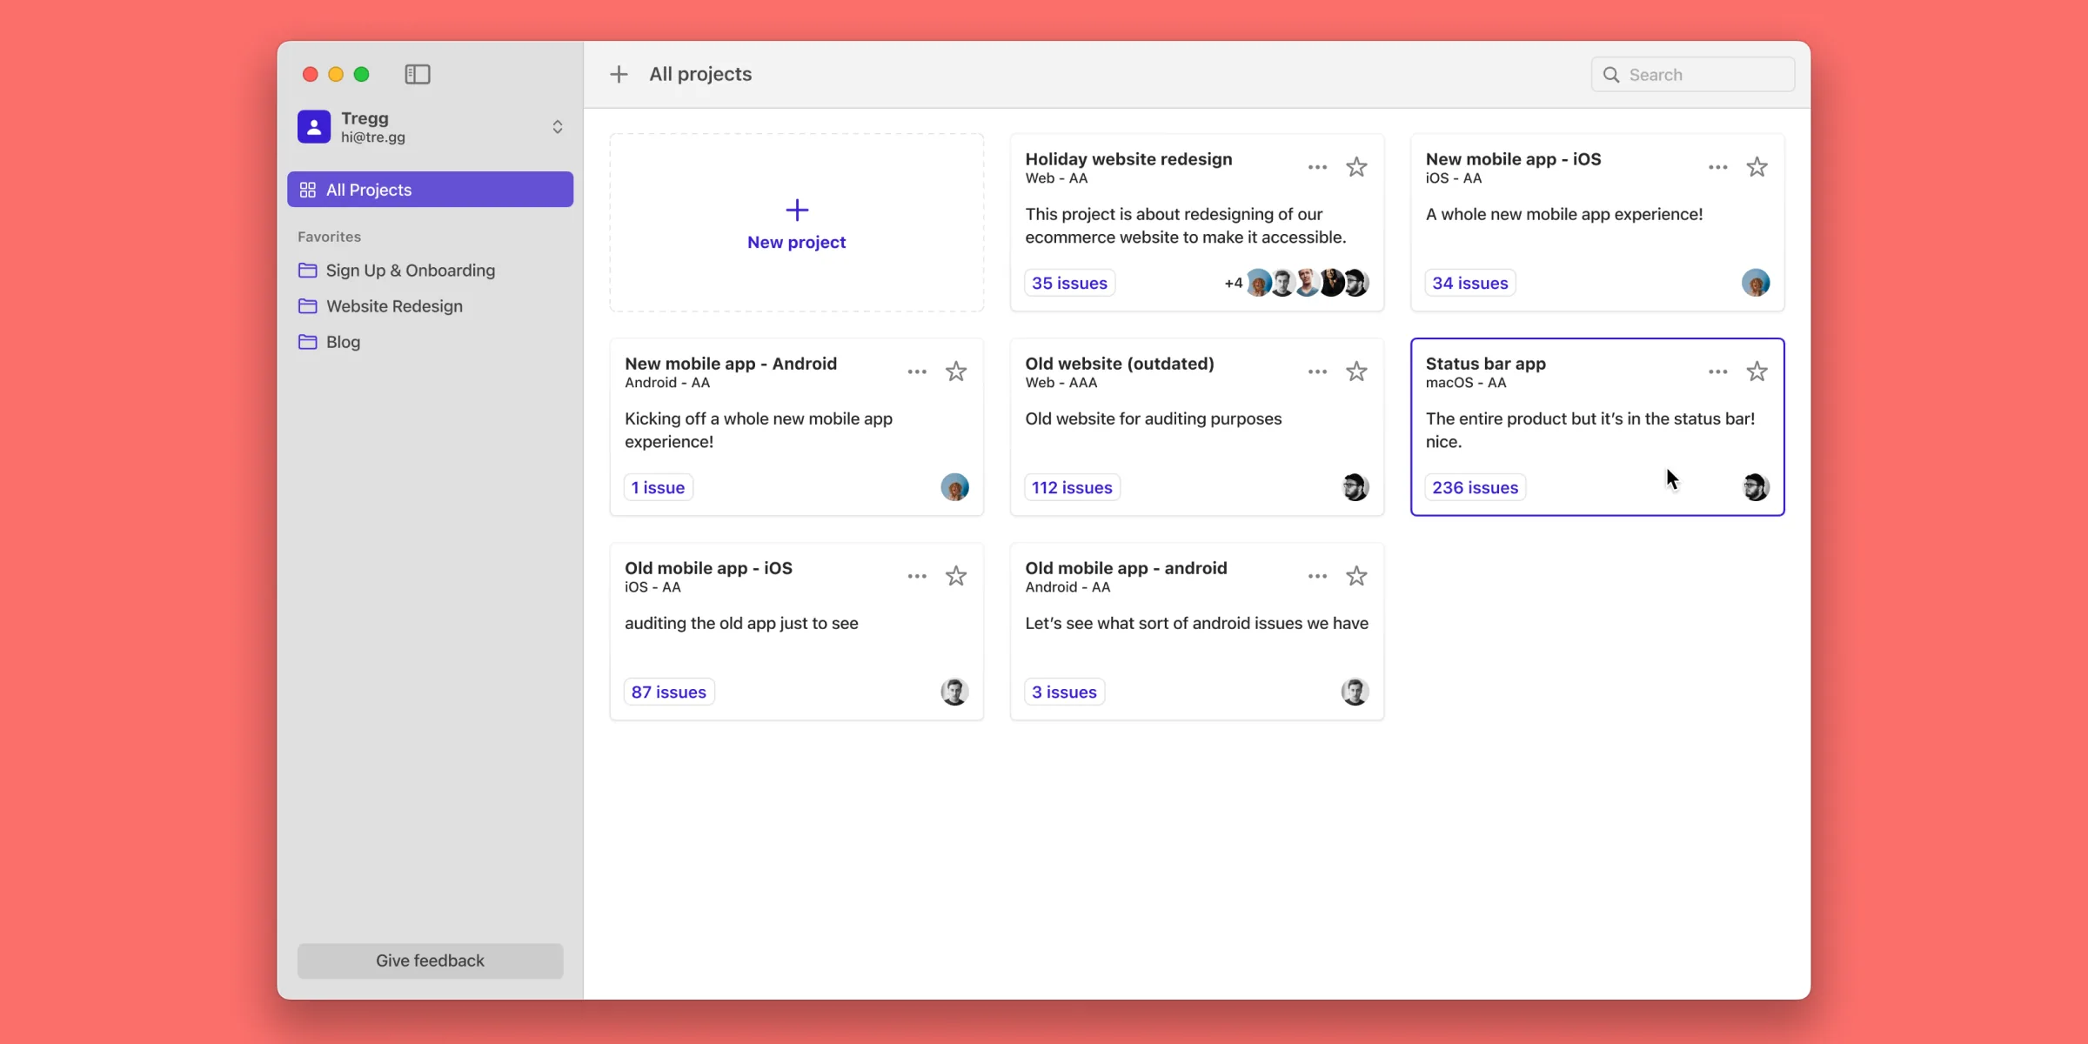2088x1044 pixels.
Task: Click the Website Redesign folder icon
Action: 308,305
